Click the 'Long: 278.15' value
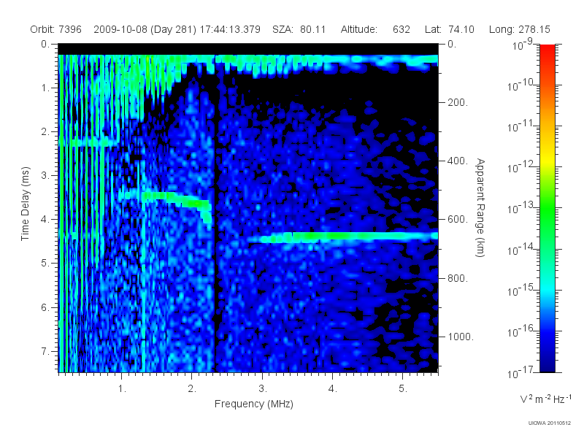584x438 pixels. [x=520, y=29]
